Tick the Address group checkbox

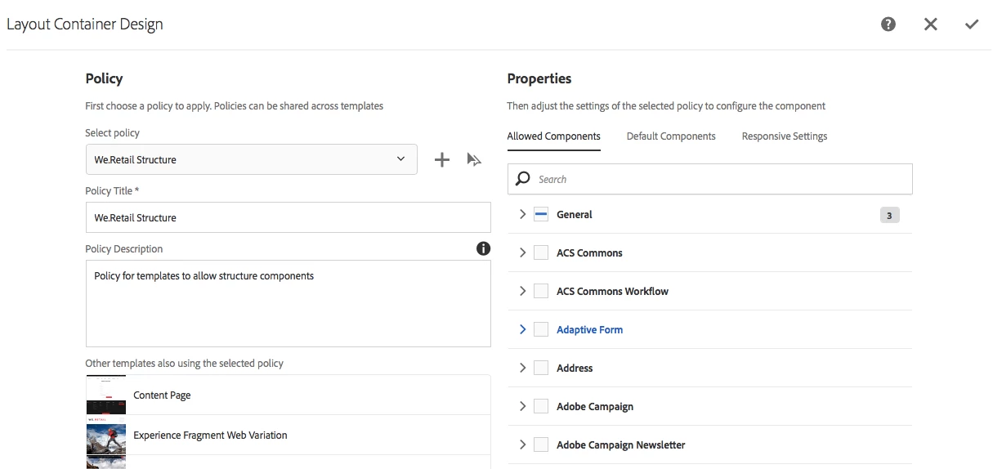[541, 368]
